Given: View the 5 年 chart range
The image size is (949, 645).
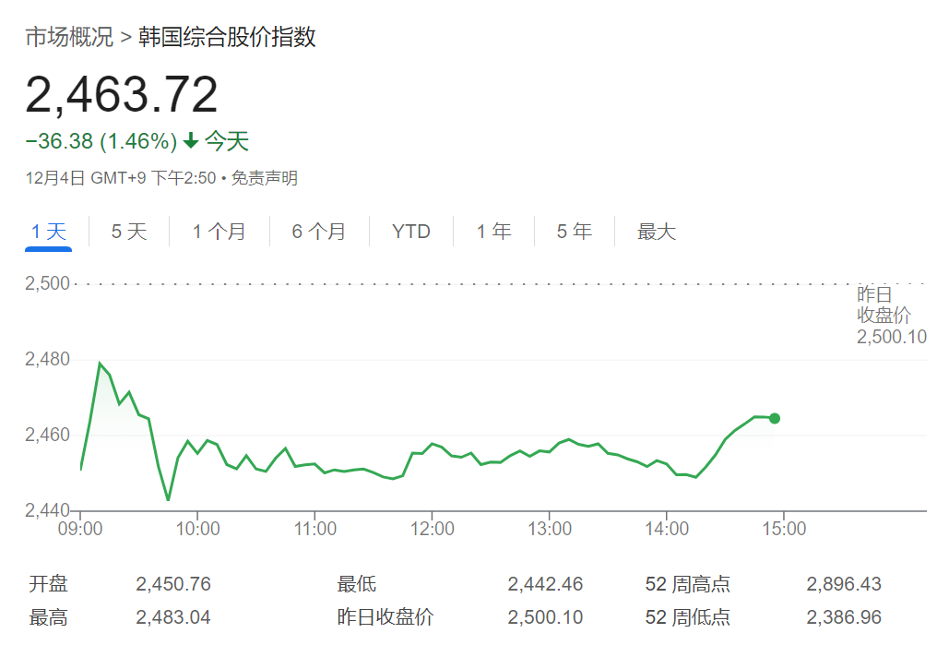Looking at the screenshot, I should click(575, 232).
